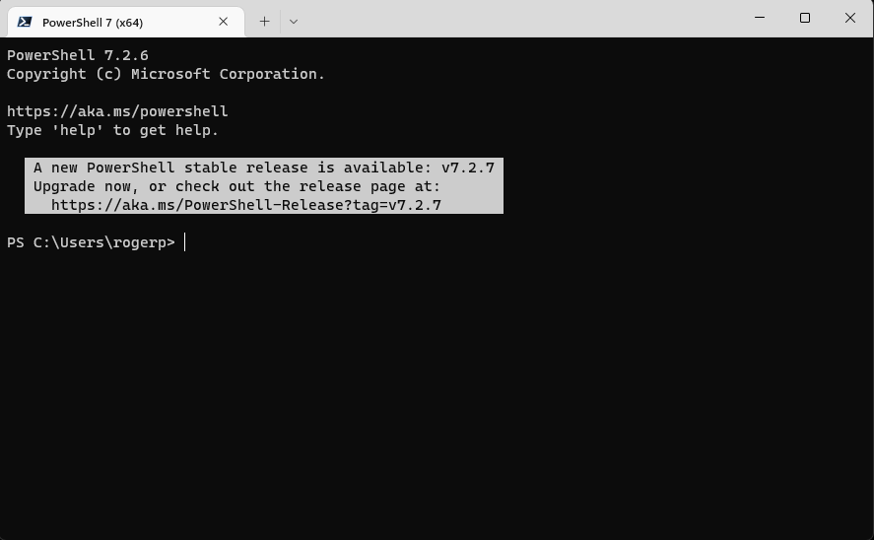Click the PowerShell 7.2.6 version line
Viewport: 874px width, 540px height.
pos(78,56)
